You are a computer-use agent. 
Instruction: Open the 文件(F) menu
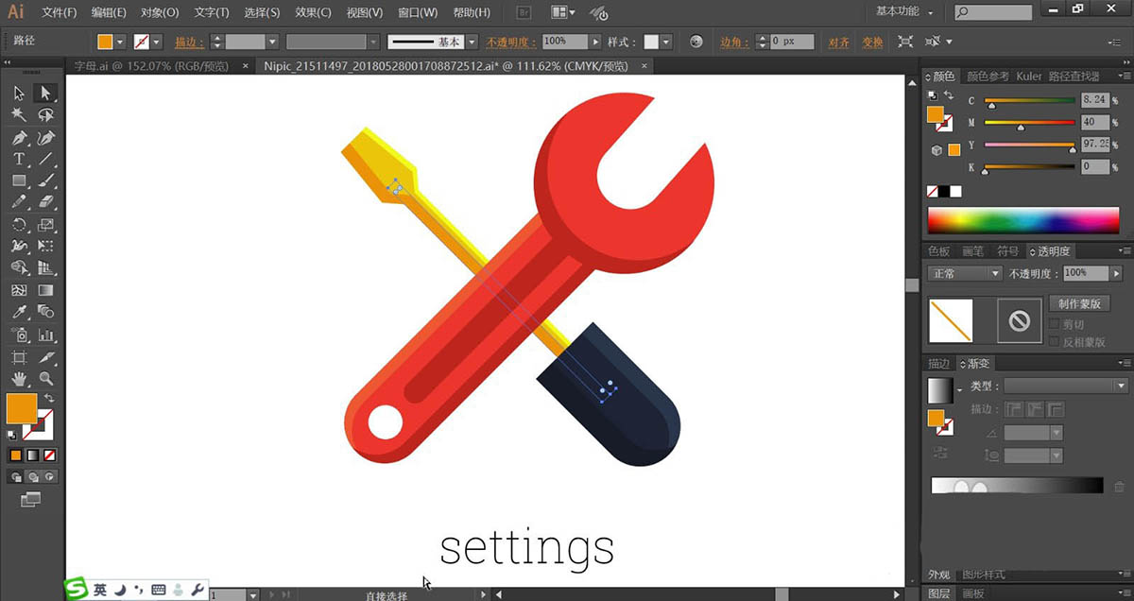pos(60,12)
